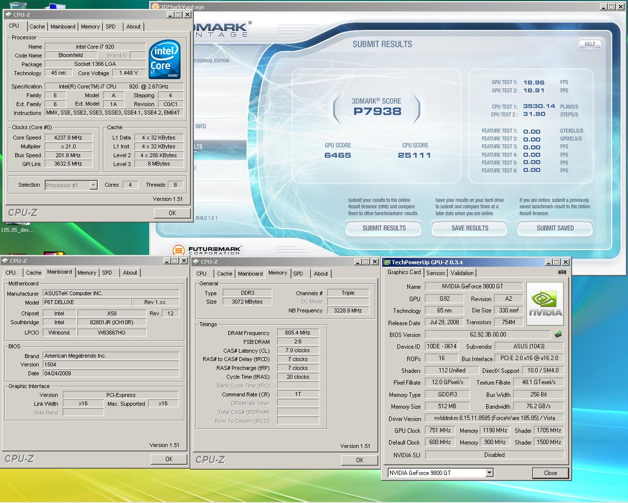Click OK in CPU-Z memory window
Image resolution: width=628 pixels, height=503 pixels.
(360, 460)
